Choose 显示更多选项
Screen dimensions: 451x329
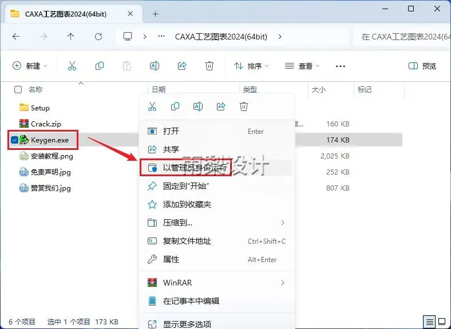(x=217, y=324)
